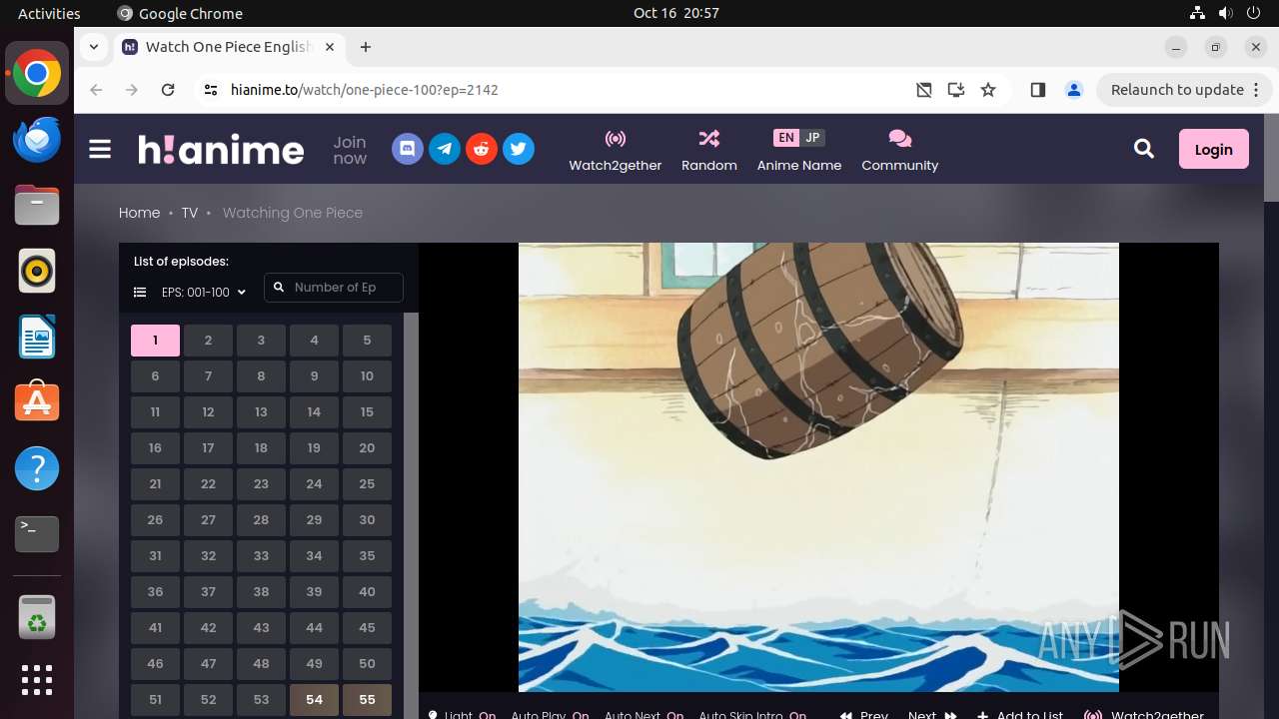Screen dimensions: 1279x719
Task: Open the tab search dropdown arrow
Action: [93, 47]
